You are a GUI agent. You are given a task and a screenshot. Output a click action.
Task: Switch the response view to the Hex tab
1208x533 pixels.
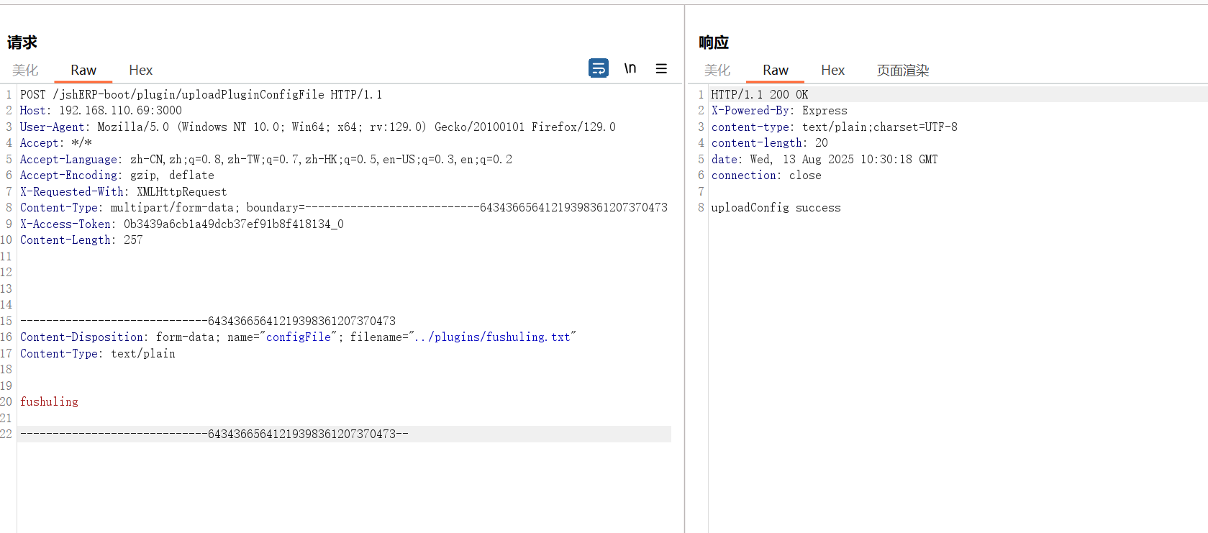pos(832,70)
